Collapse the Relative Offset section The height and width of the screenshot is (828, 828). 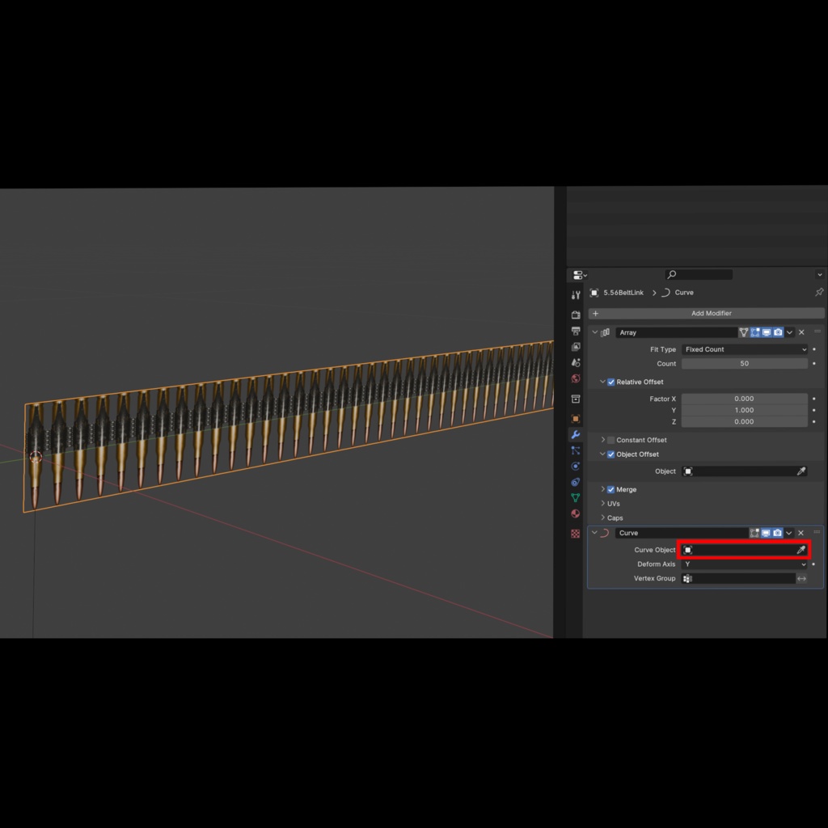[x=602, y=382]
